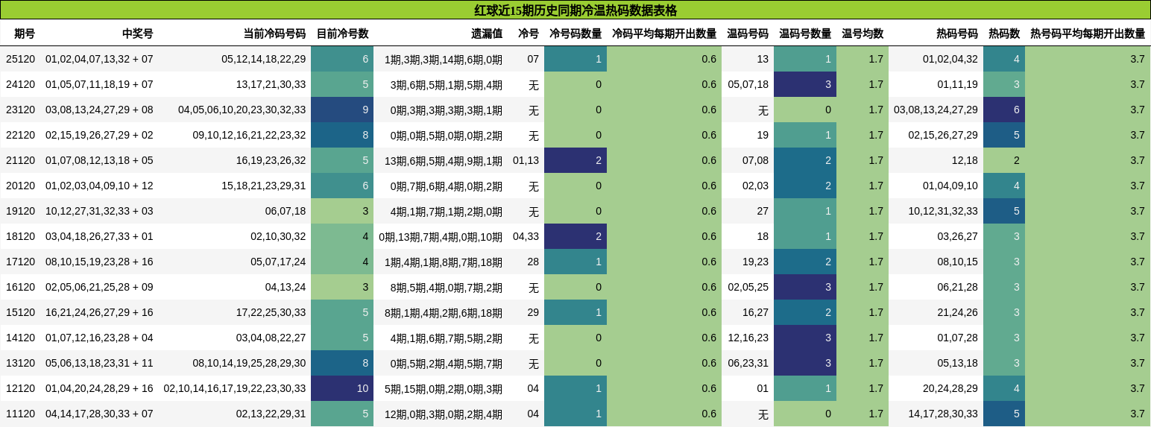Select warm numbers 06,23,31
This screenshot has width=1151, height=427.
(x=748, y=363)
